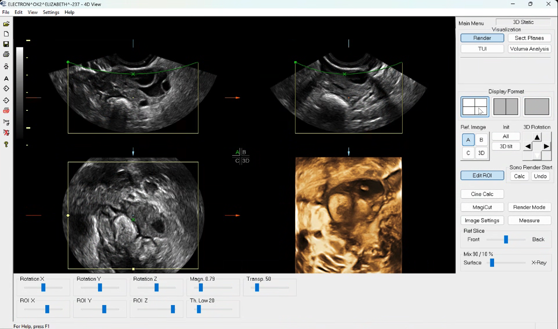Click the save floppy disk icon
This screenshot has height=329, width=558.
[6, 44]
